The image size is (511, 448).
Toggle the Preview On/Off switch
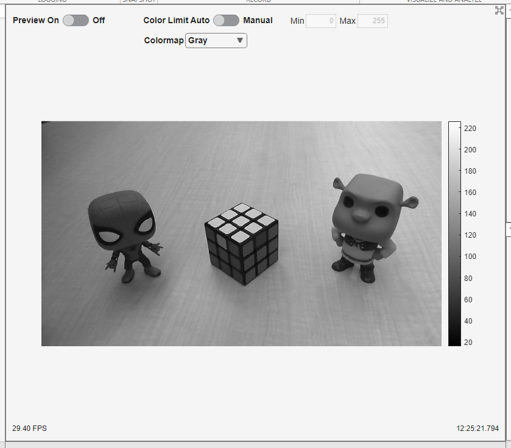tap(76, 20)
